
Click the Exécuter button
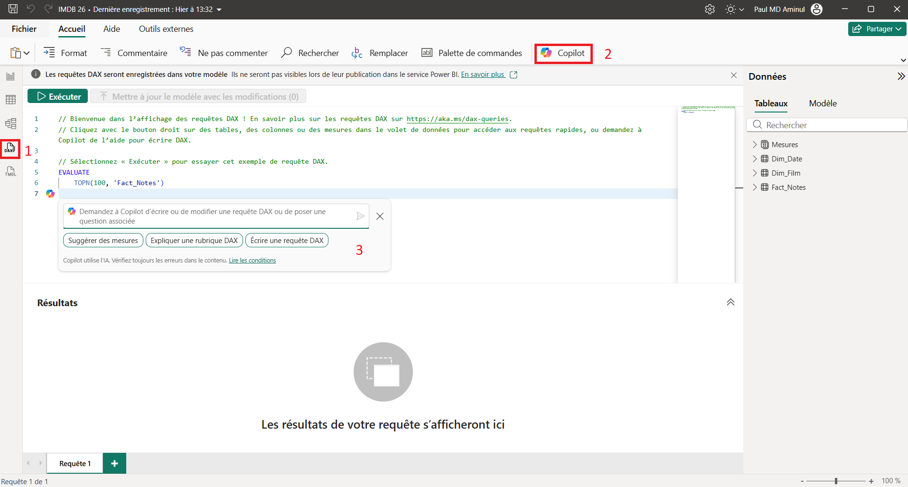57,96
